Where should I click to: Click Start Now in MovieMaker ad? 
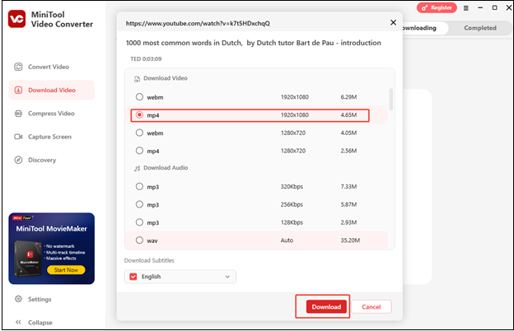[x=66, y=270]
